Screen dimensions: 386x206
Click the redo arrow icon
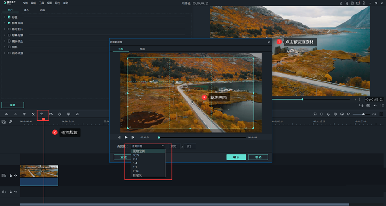point(15,114)
